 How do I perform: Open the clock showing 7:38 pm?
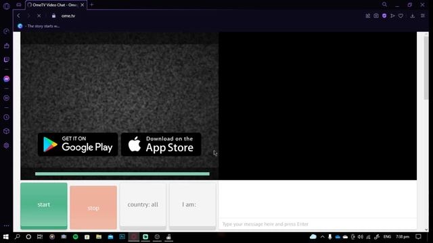click(403, 237)
